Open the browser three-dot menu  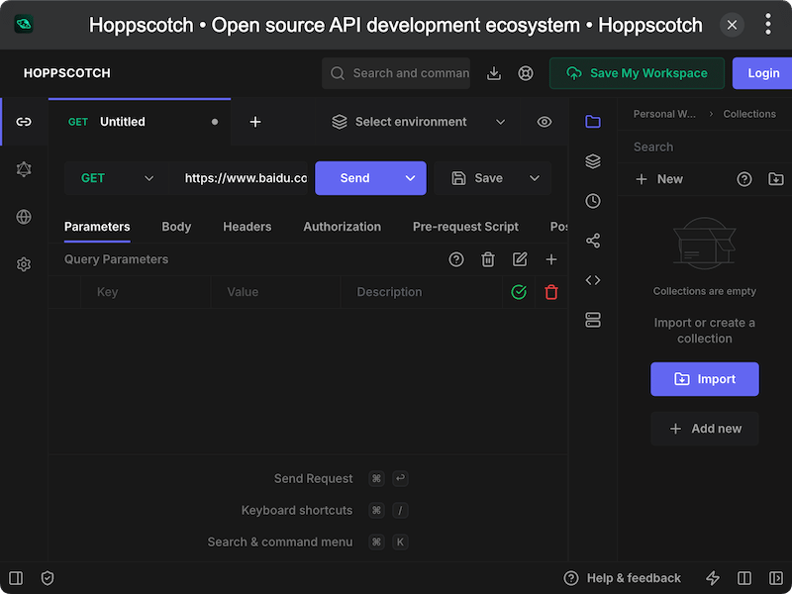[768, 24]
